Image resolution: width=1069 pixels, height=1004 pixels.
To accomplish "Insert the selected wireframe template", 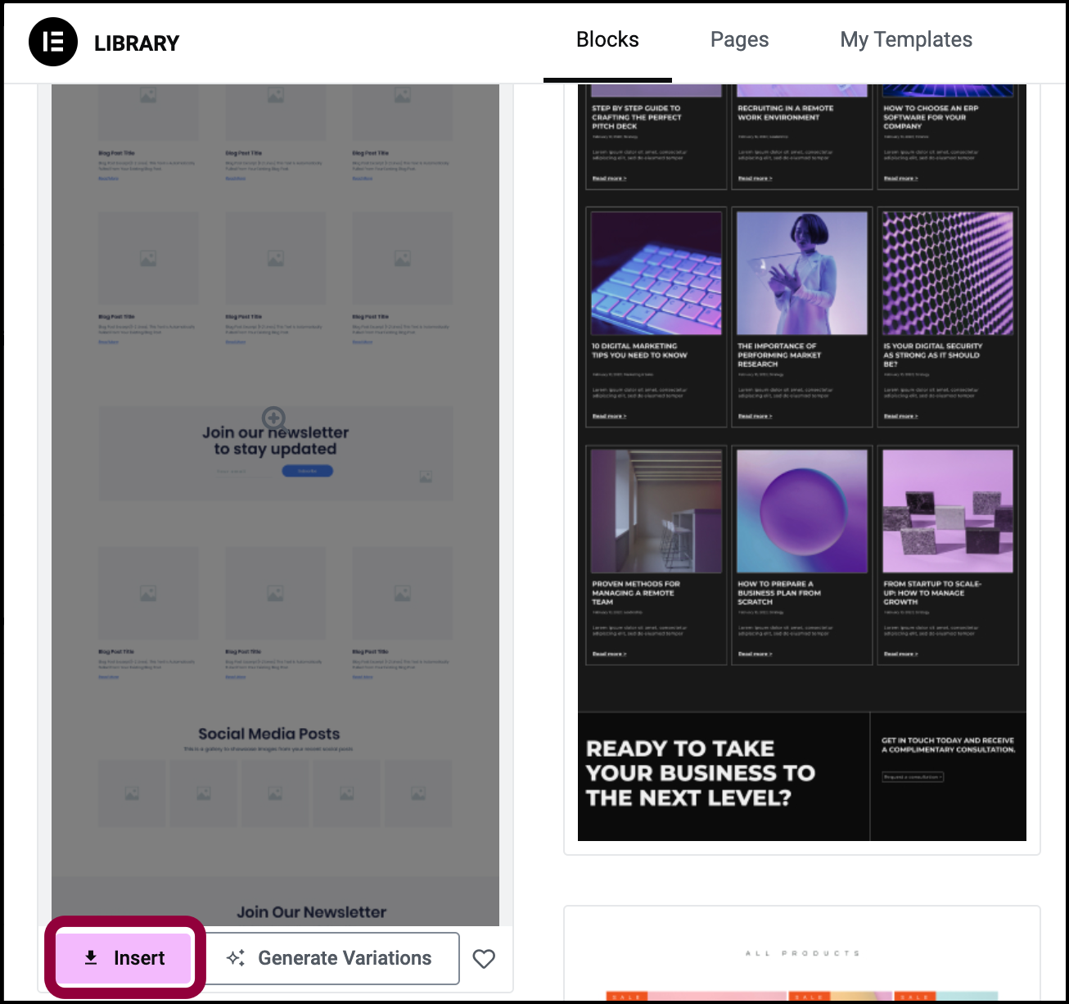I will [124, 957].
